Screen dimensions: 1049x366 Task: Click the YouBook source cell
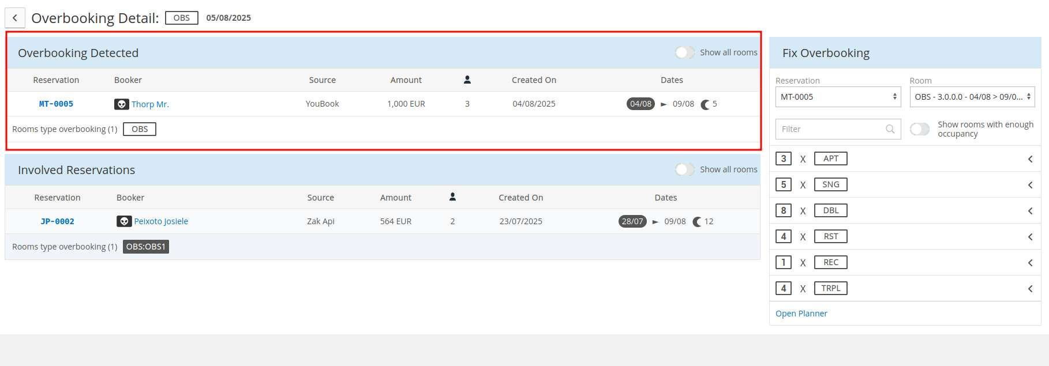click(323, 104)
